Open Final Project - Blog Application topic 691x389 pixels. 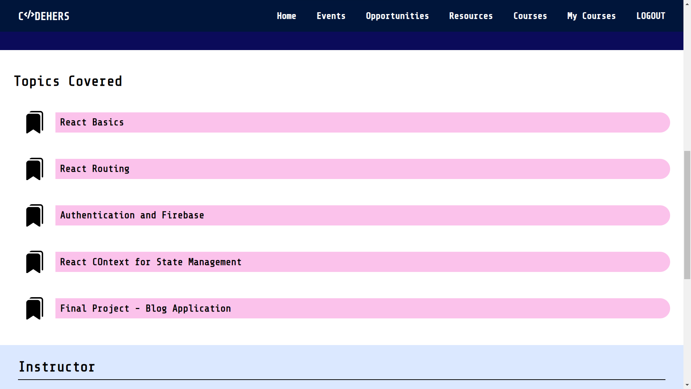[x=362, y=308]
